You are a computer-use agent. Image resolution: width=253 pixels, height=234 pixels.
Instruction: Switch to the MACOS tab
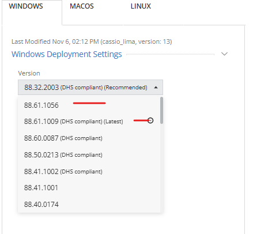[x=82, y=6]
